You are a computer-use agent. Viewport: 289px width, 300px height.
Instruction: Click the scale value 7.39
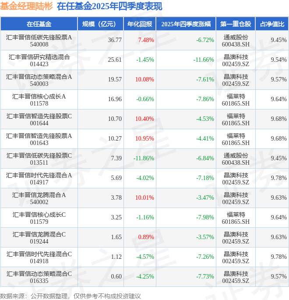pyautogui.click(x=116, y=158)
